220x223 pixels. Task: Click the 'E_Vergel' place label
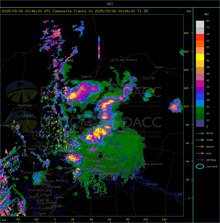87,124
